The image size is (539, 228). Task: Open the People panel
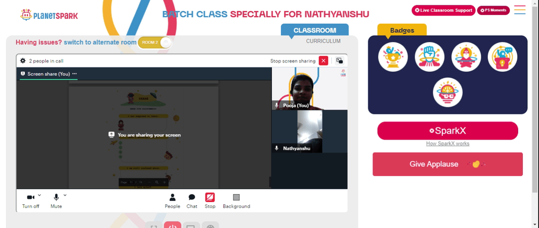tap(172, 201)
